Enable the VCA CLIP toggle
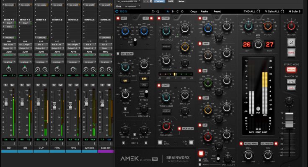 pyautogui.click(x=180, y=129)
